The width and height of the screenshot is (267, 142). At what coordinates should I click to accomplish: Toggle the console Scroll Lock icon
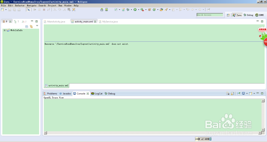pos(233,94)
